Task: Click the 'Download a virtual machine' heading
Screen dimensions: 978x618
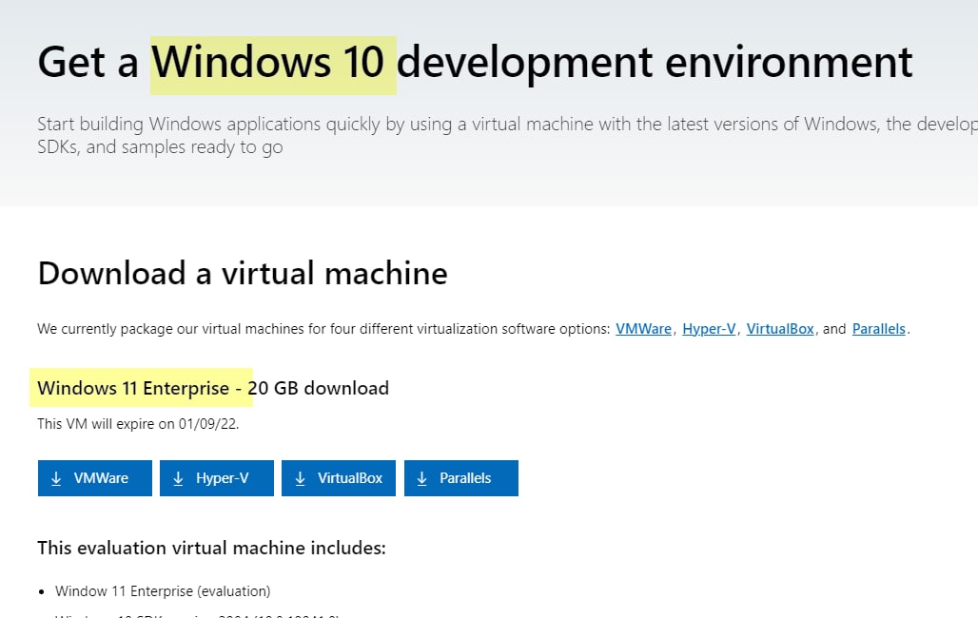Action: click(243, 273)
